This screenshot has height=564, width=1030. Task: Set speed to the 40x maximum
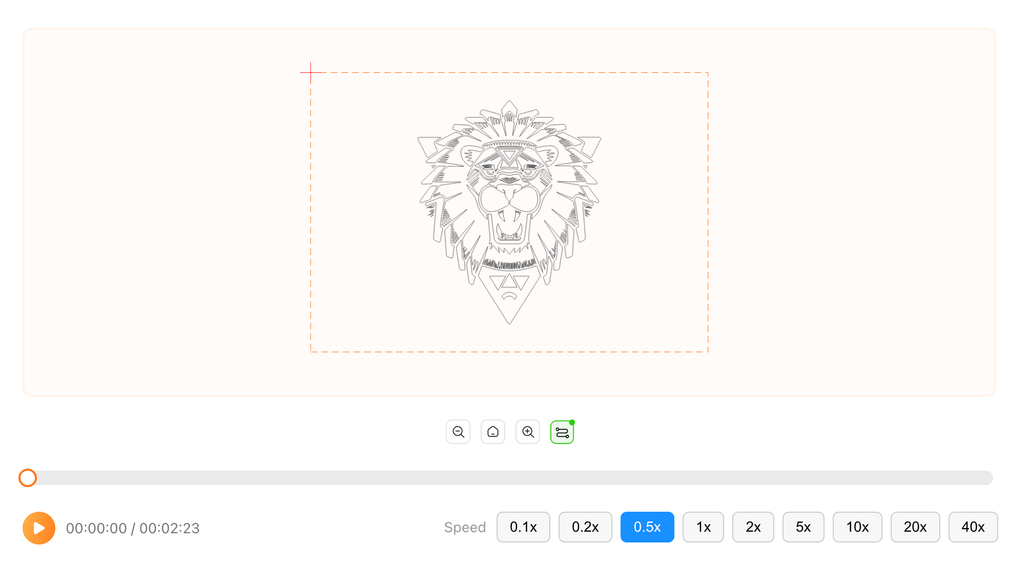click(x=973, y=527)
